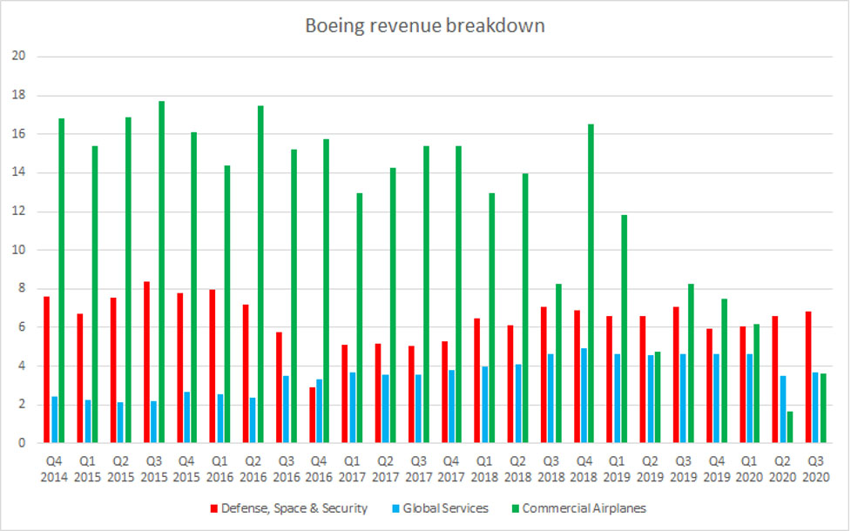Click the Q2 2019 axis label
This screenshot has height=531, width=851.
tap(650, 469)
